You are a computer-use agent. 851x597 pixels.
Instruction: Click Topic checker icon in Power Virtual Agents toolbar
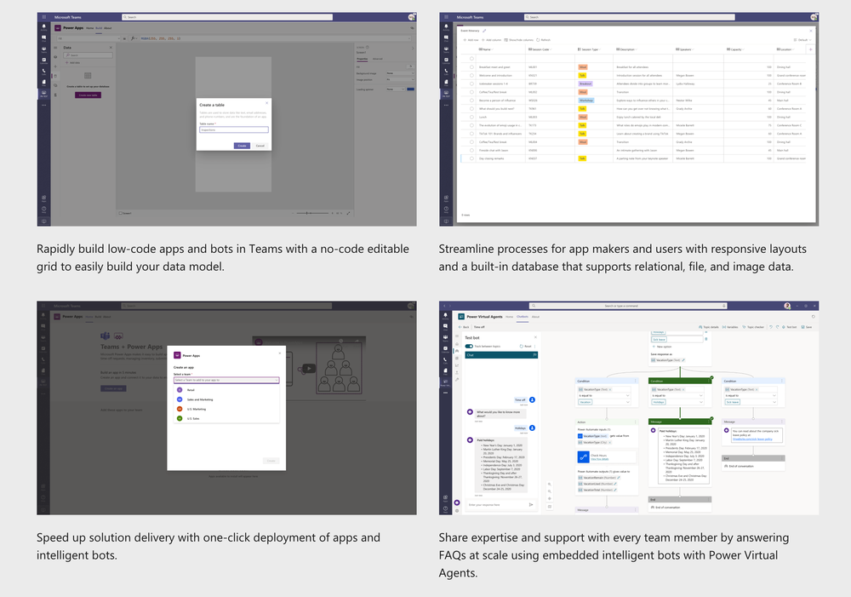744,327
